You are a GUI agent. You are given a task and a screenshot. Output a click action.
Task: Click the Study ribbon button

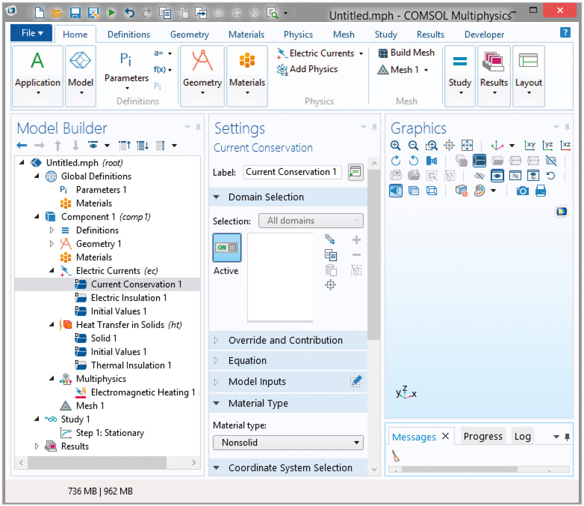coord(460,76)
